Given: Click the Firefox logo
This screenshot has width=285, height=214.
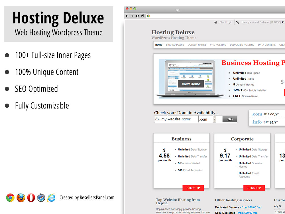Looking at the screenshot, I should [21, 198].
